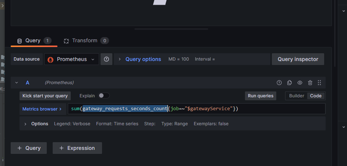Click the database icon on Query tab
Viewport: 347px width, 166px height.
click(x=20, y=41)
